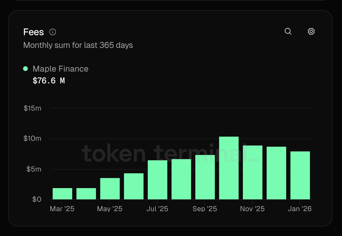This screenshot has height=236, width=342.
Task: Select the Sep '25 fees bar
Action: click(205, 177)
